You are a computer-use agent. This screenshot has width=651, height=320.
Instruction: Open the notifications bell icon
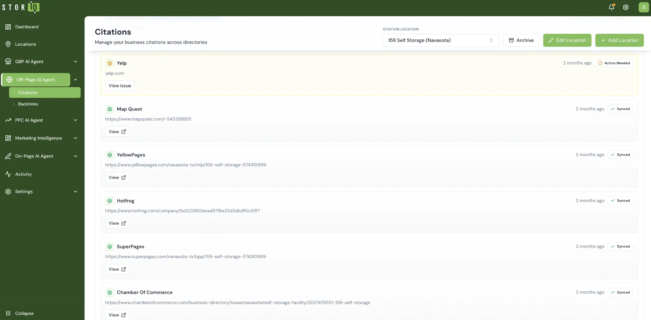[x=611, y=7]
